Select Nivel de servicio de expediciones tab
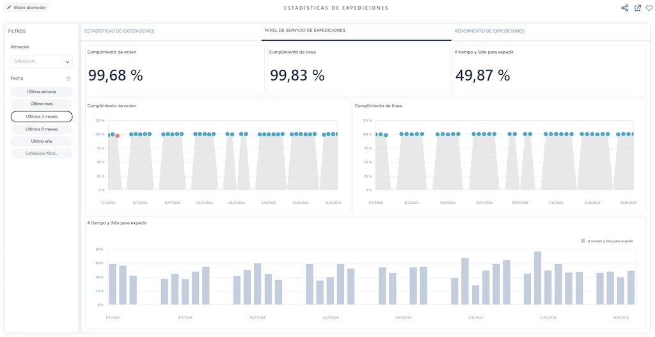This screenshot has width=655, height=337. [x=305, y=31]
